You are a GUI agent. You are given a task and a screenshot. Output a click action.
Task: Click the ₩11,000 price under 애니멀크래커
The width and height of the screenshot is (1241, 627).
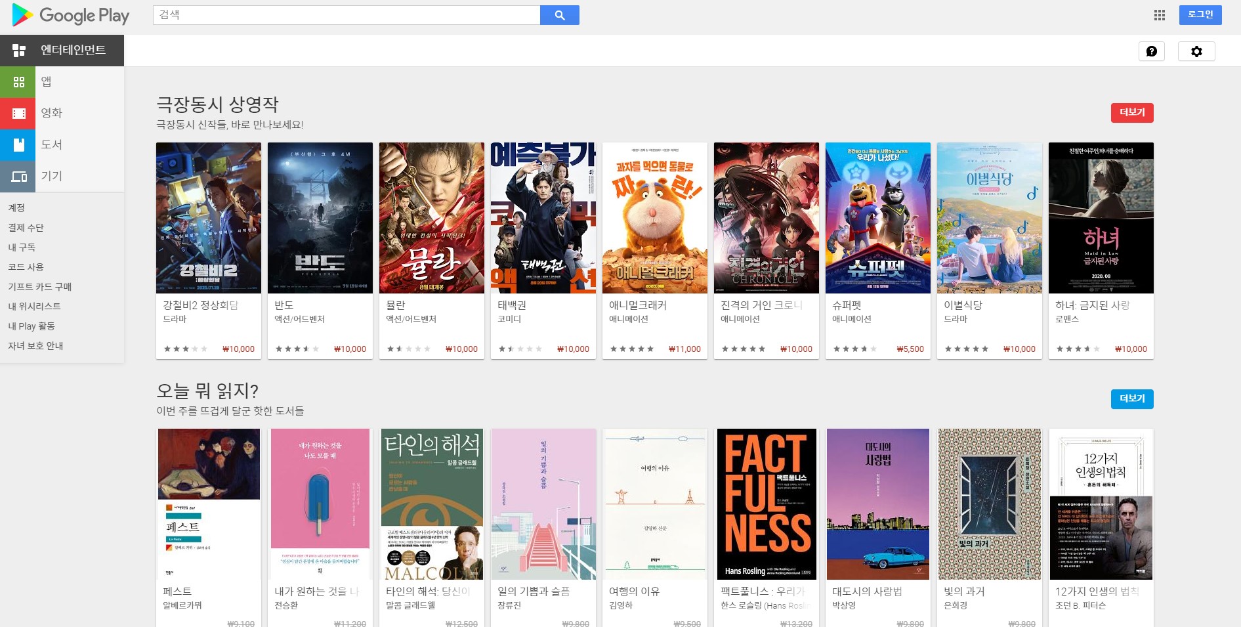tap(684, 349)
